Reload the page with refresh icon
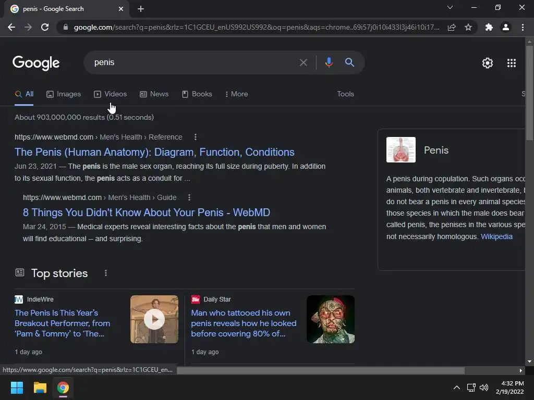The image size is (534, 400). [x=45, y=27]
